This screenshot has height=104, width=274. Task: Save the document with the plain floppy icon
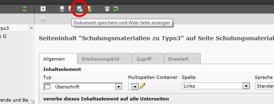pos(62,9)
